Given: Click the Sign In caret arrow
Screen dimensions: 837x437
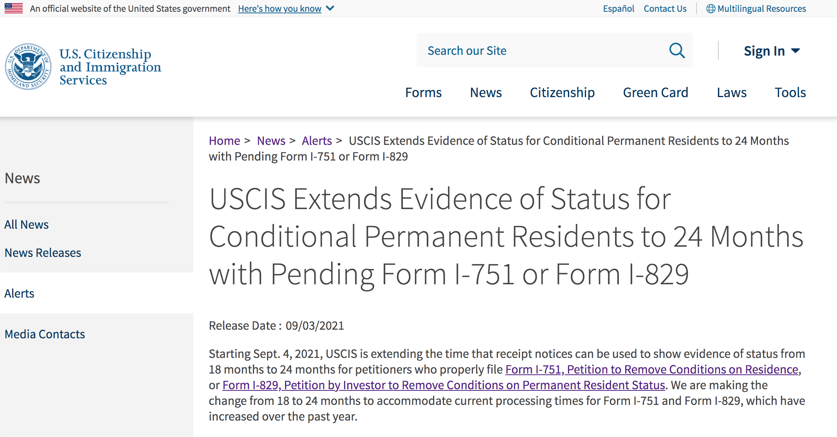Looking at the screenshot, I should (796, 51).
